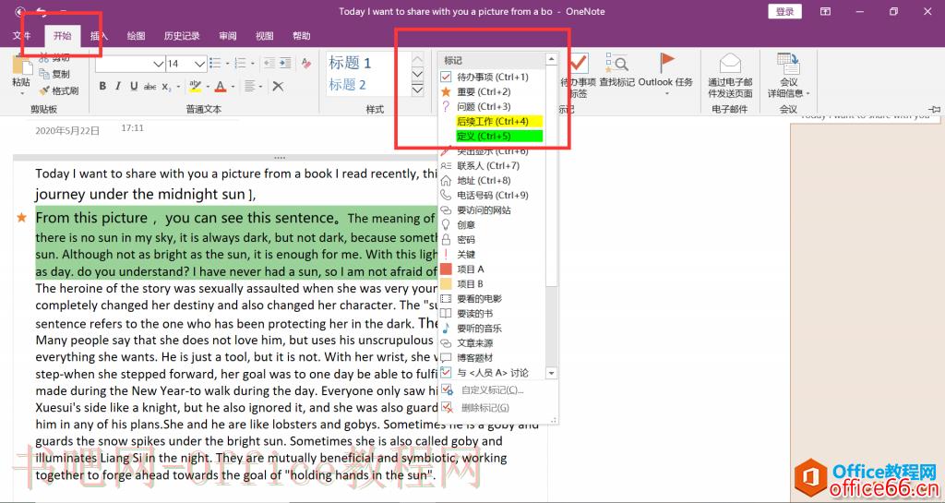Click the undo arrow in title bar
Image resolution: width=945 pixels, height=503 pixels.
point(41,11)
